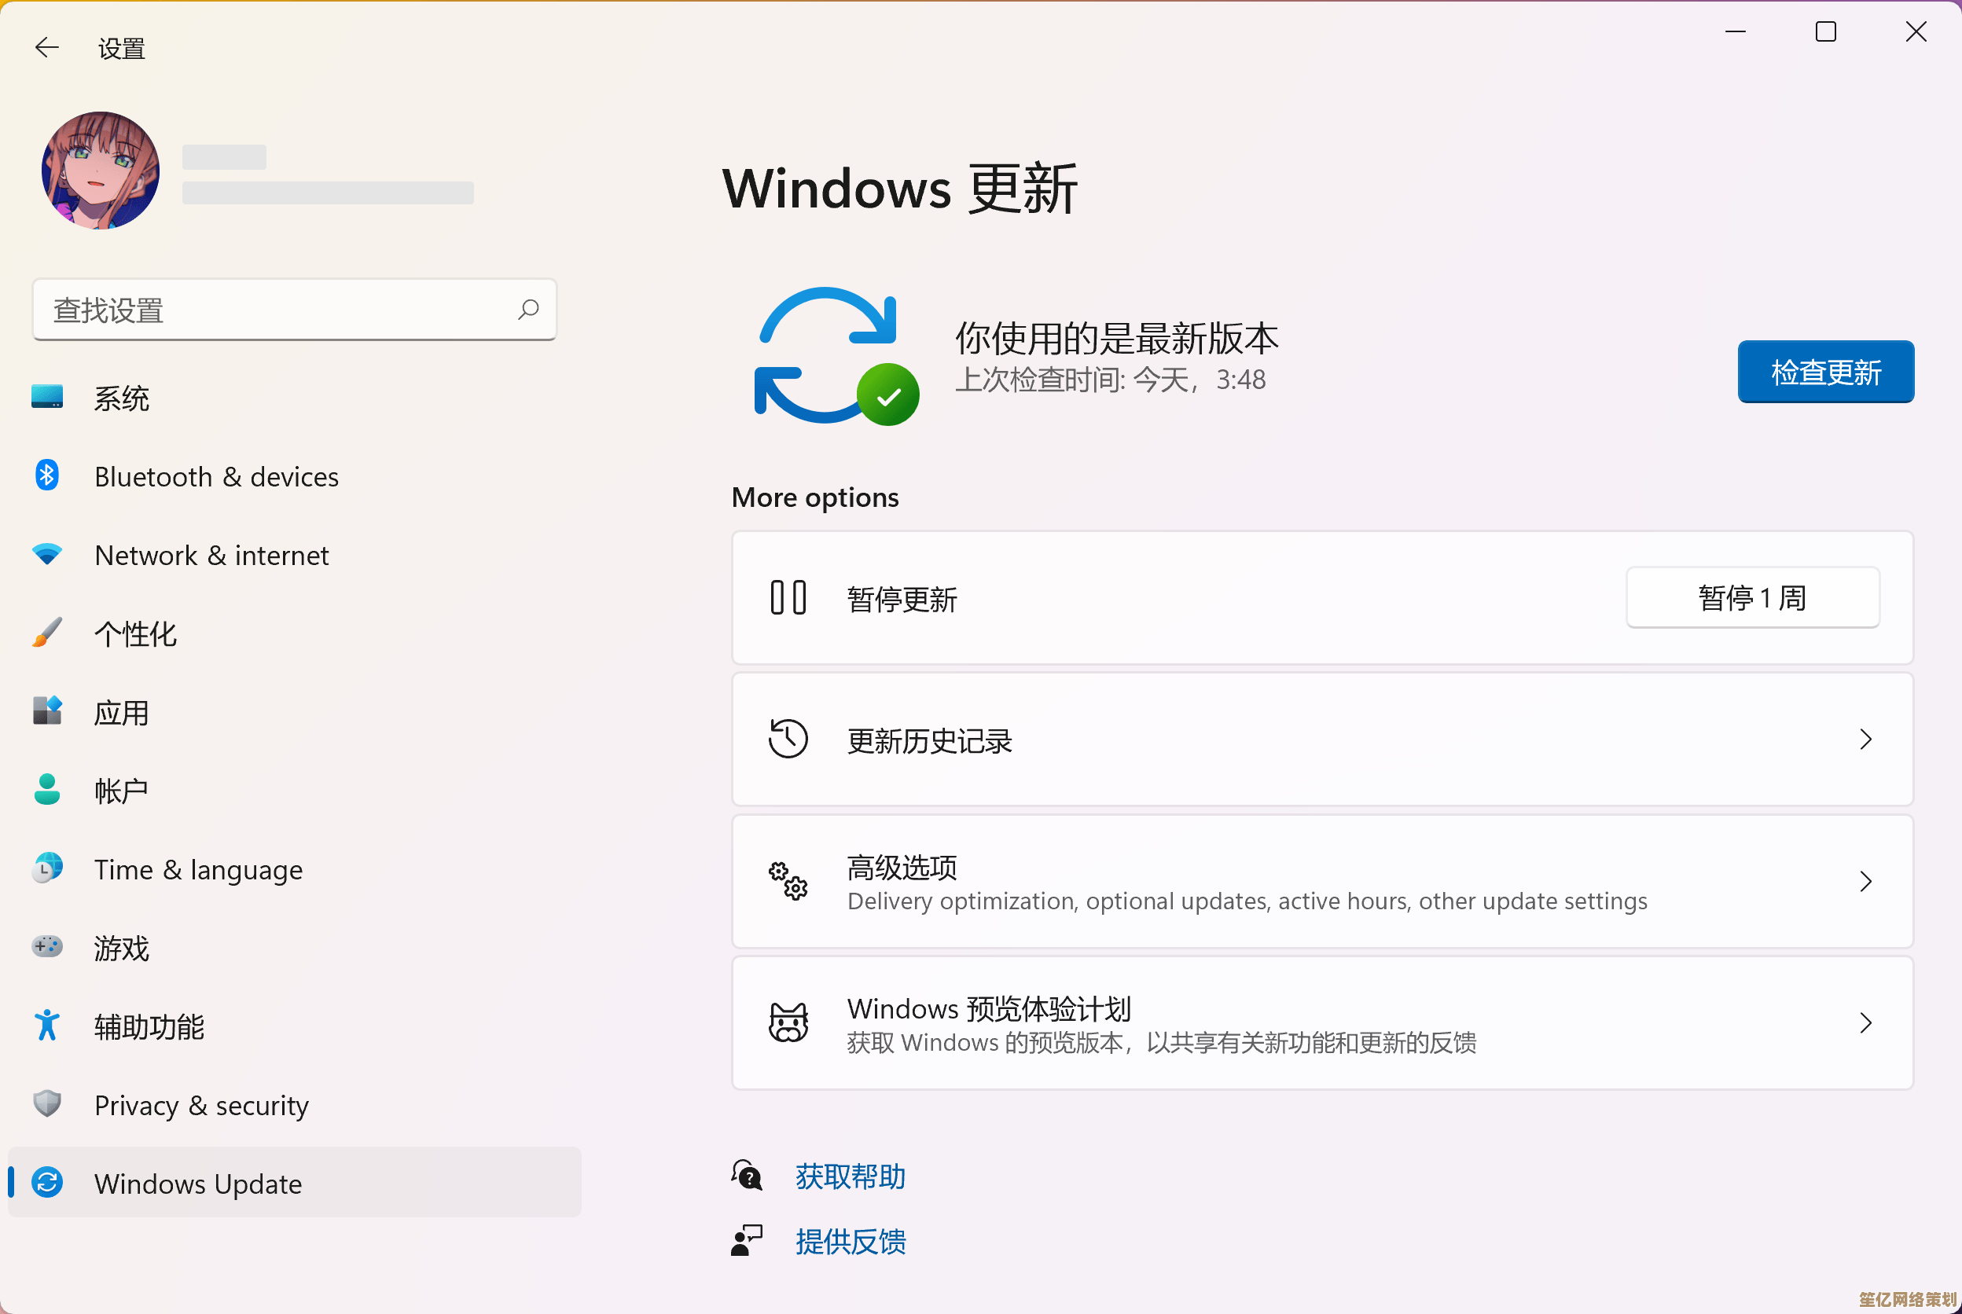Expand the 更新历史记录 chevron
This screenshot has height=1314, width=1962.
tap(1865, 739)
